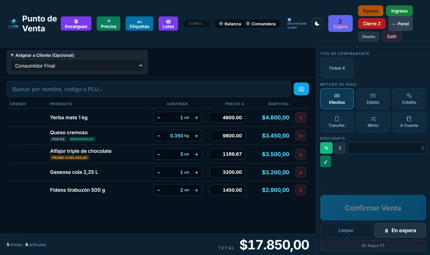Toggle the Comandera printer indicator

click(x=261, y=24)
